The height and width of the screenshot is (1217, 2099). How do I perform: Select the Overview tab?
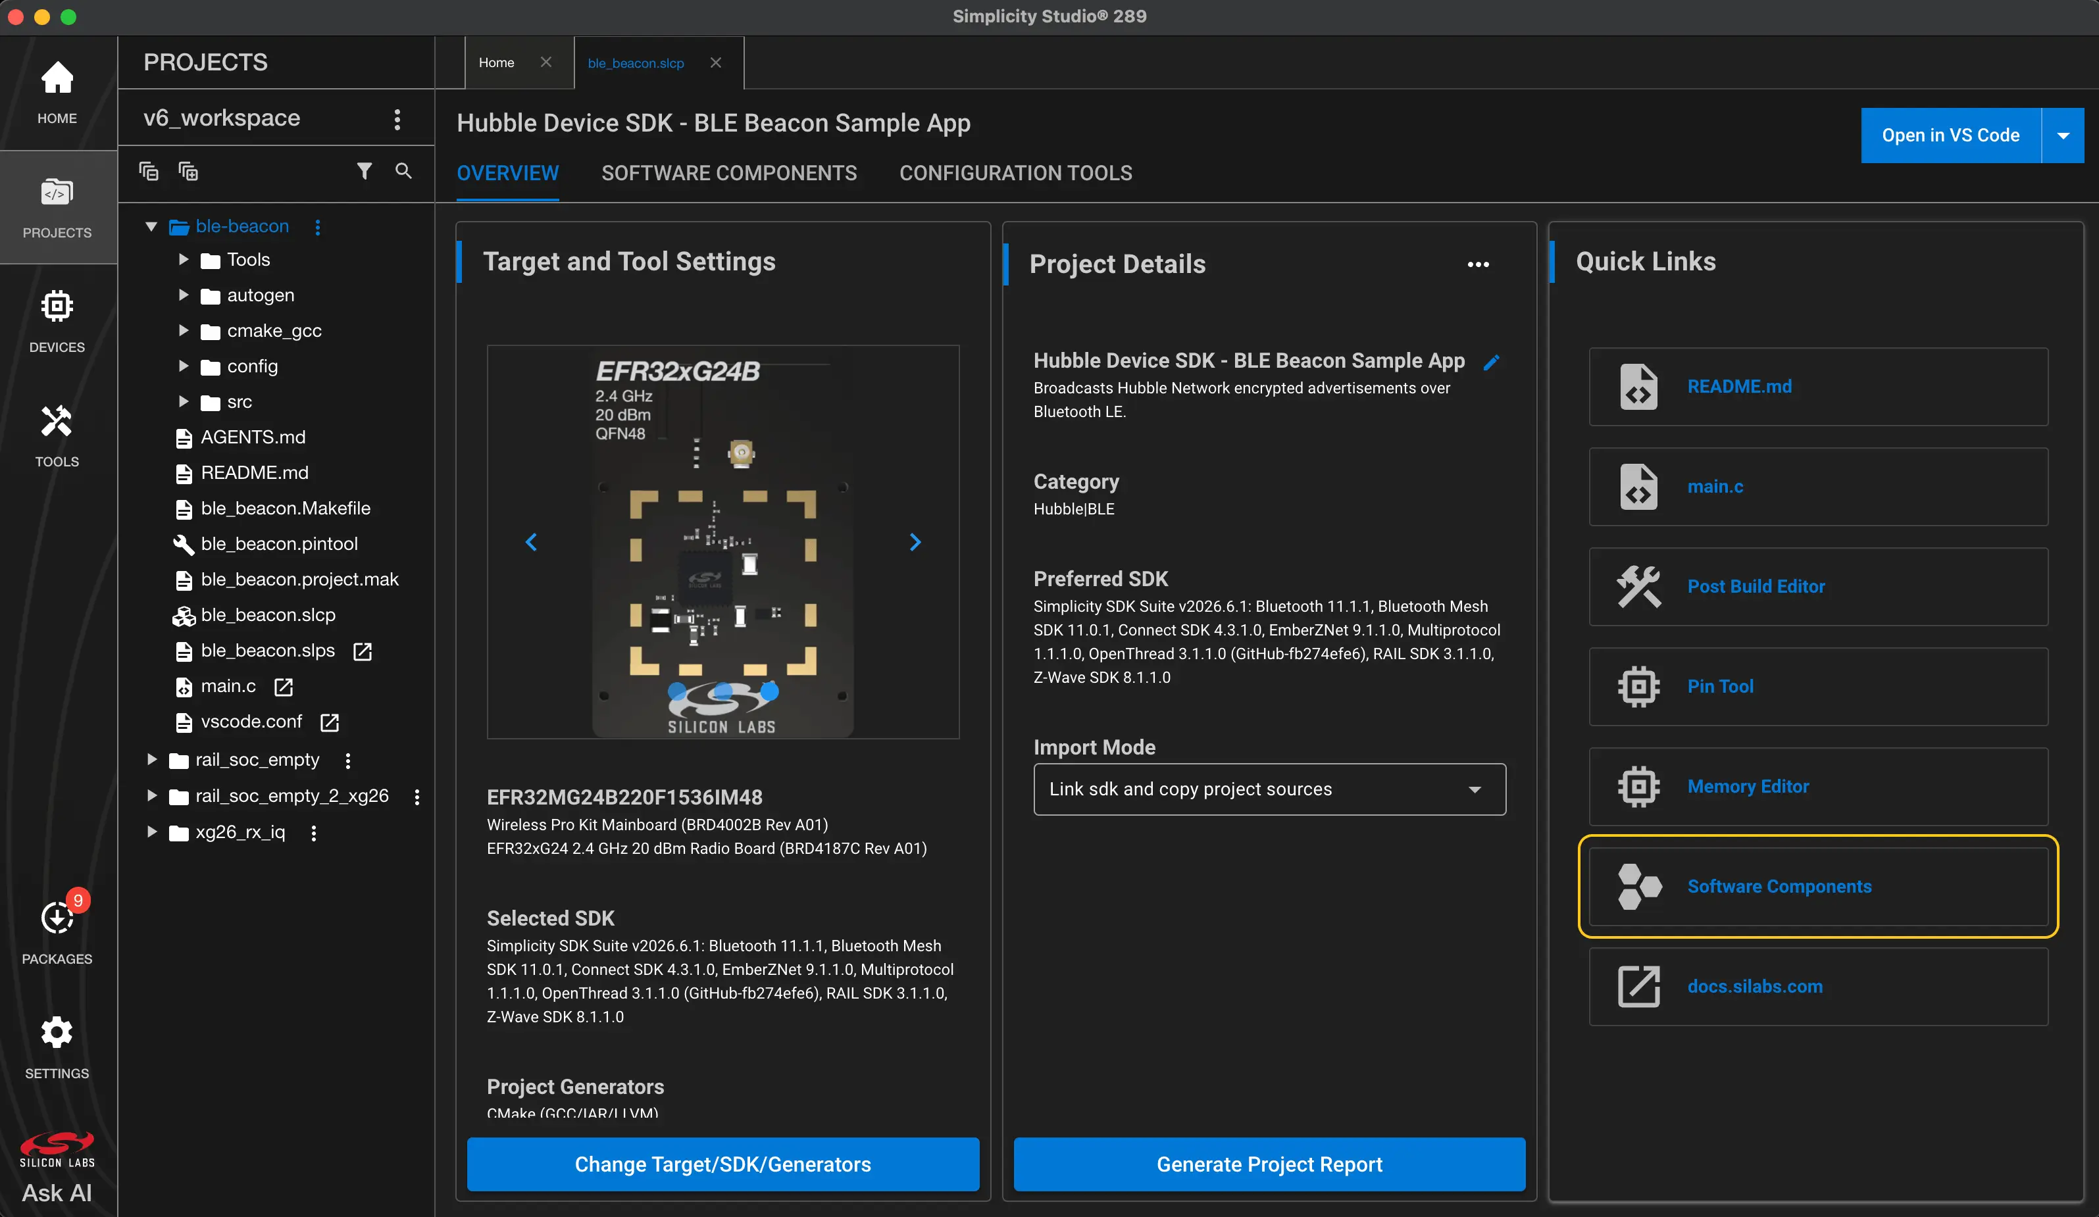pos(507,172)
